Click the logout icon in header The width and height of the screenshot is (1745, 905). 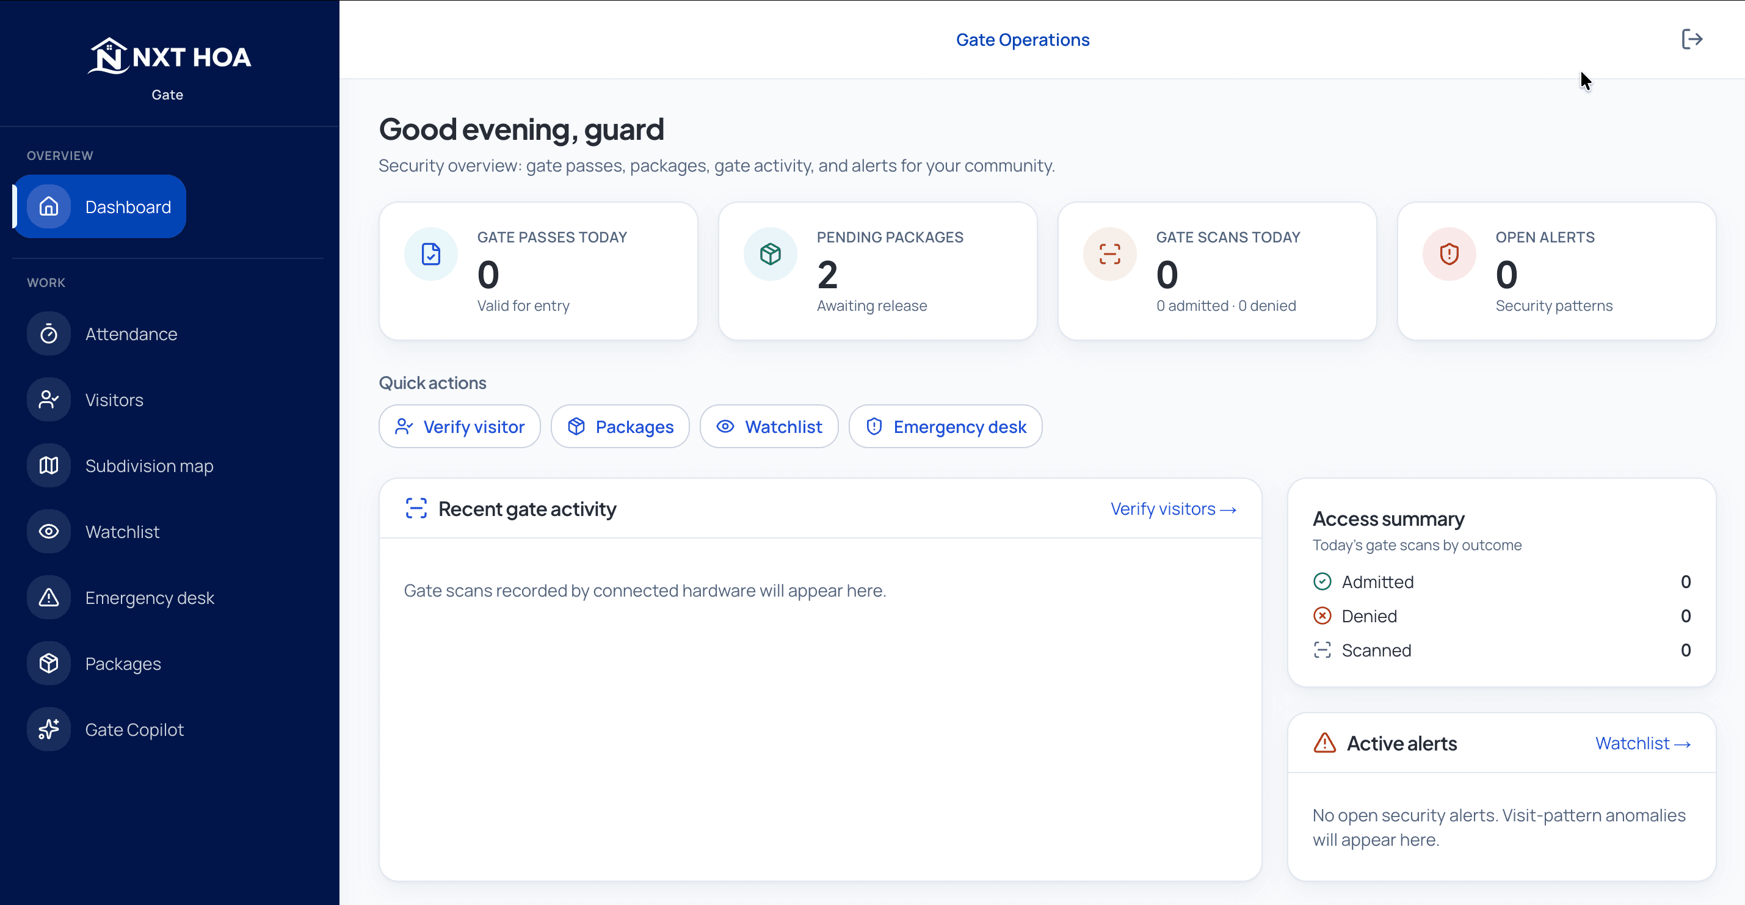tap(1691, 39)
